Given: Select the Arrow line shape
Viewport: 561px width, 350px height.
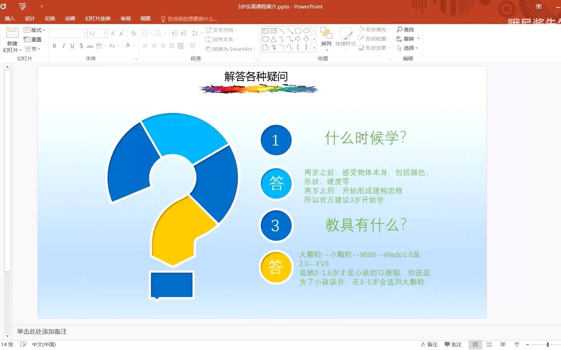Looking at the screenshot, I should point(290,31).
